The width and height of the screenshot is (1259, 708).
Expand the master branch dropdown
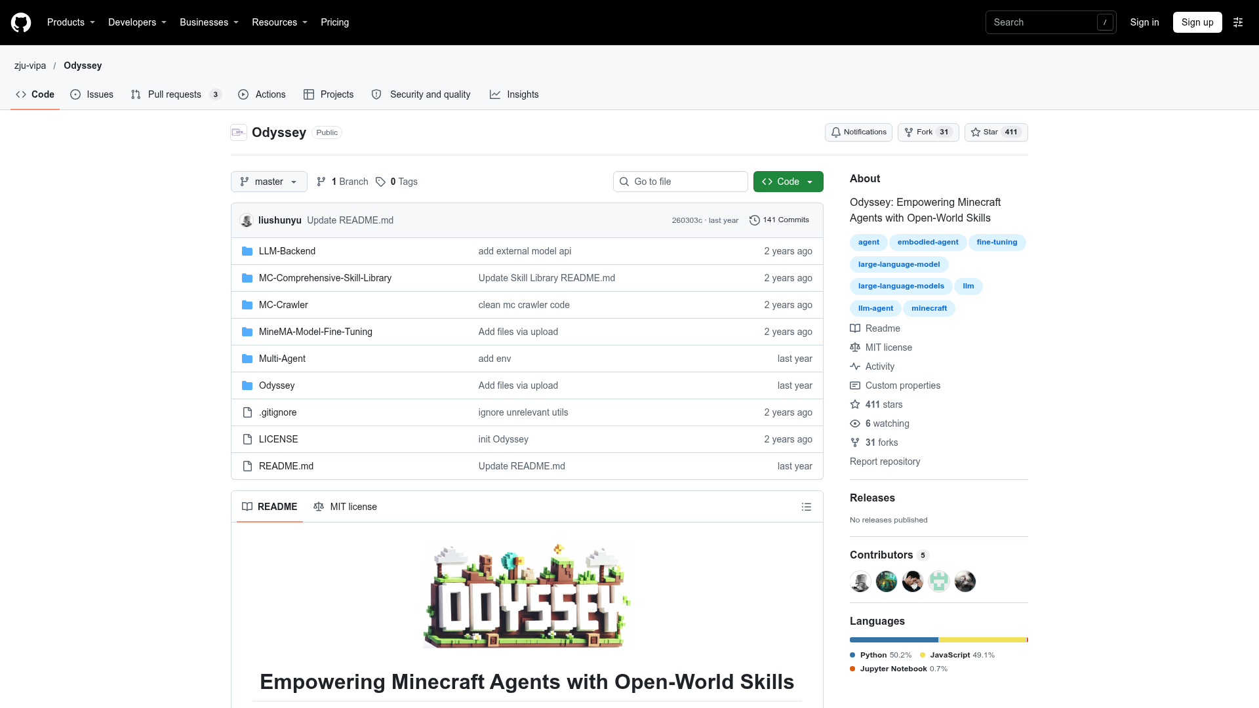pyautogui.click(x=269, y=182)
